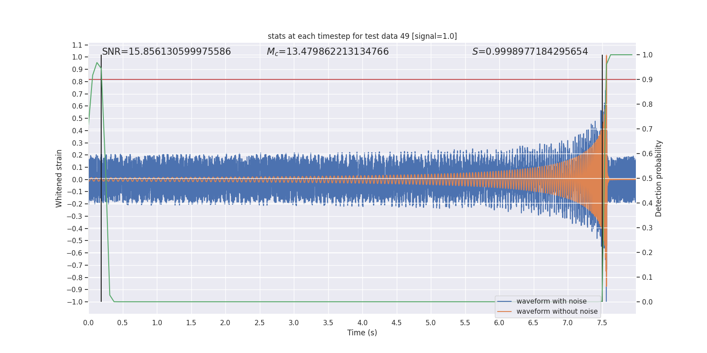Click x-axis time tick label 2.0
This screenshot has width=707, height=353.
point(225,323)
